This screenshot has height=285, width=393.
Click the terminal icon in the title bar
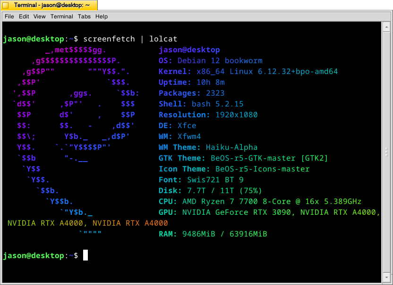[6, 5]
